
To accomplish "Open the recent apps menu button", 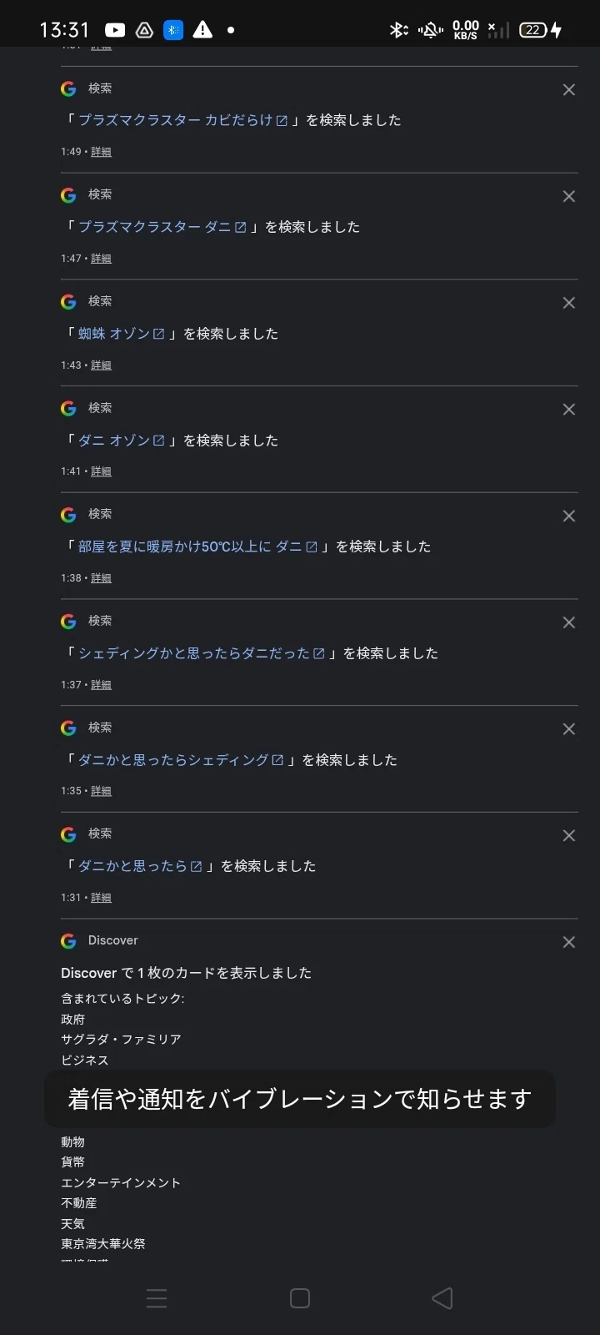I will [157, 1298].
